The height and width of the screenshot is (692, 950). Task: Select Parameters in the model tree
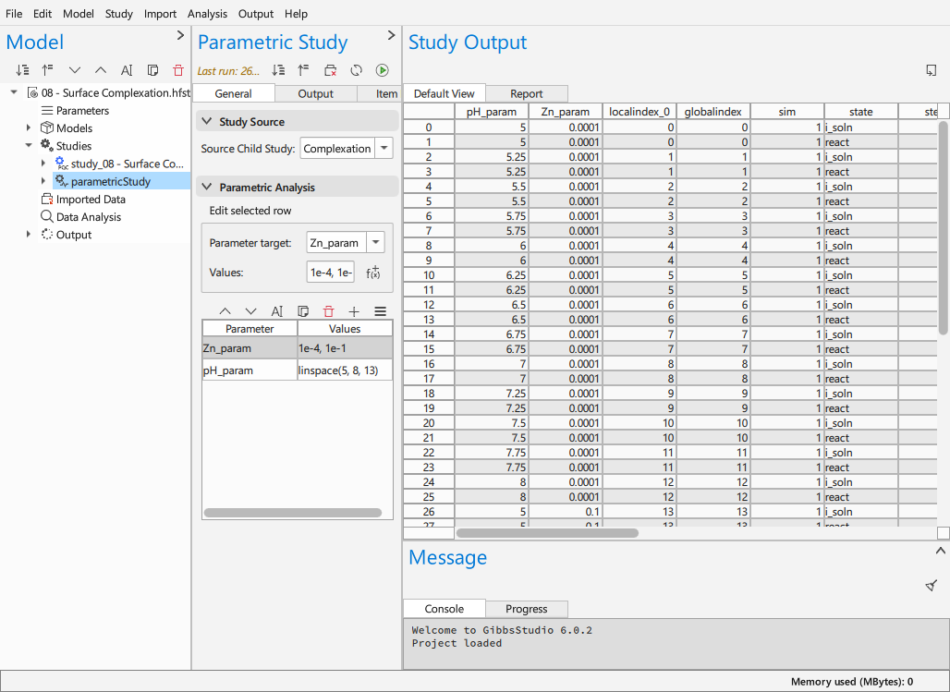82,110
